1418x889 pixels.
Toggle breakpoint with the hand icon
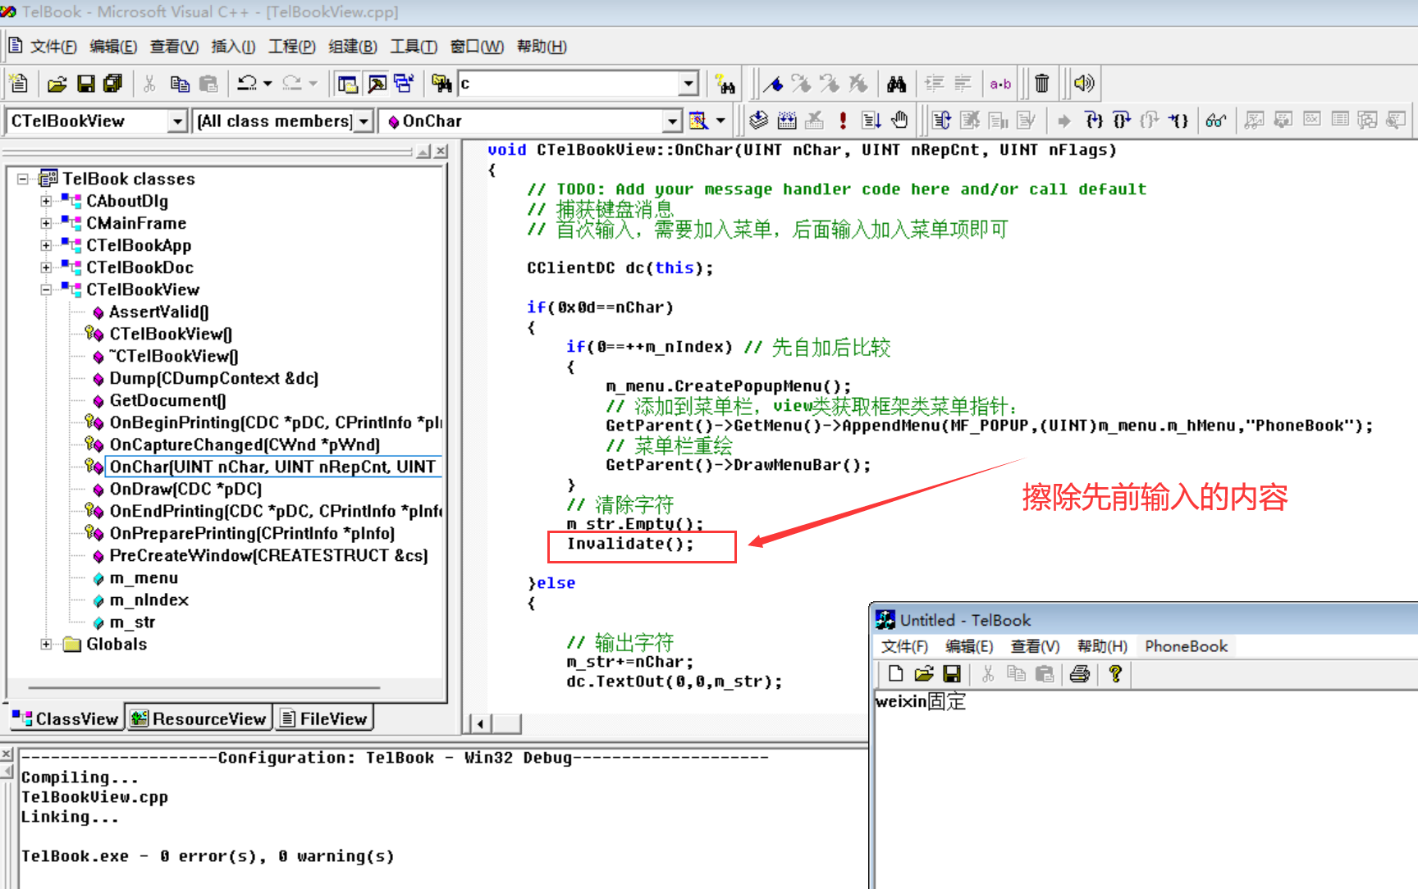point(900,121)
